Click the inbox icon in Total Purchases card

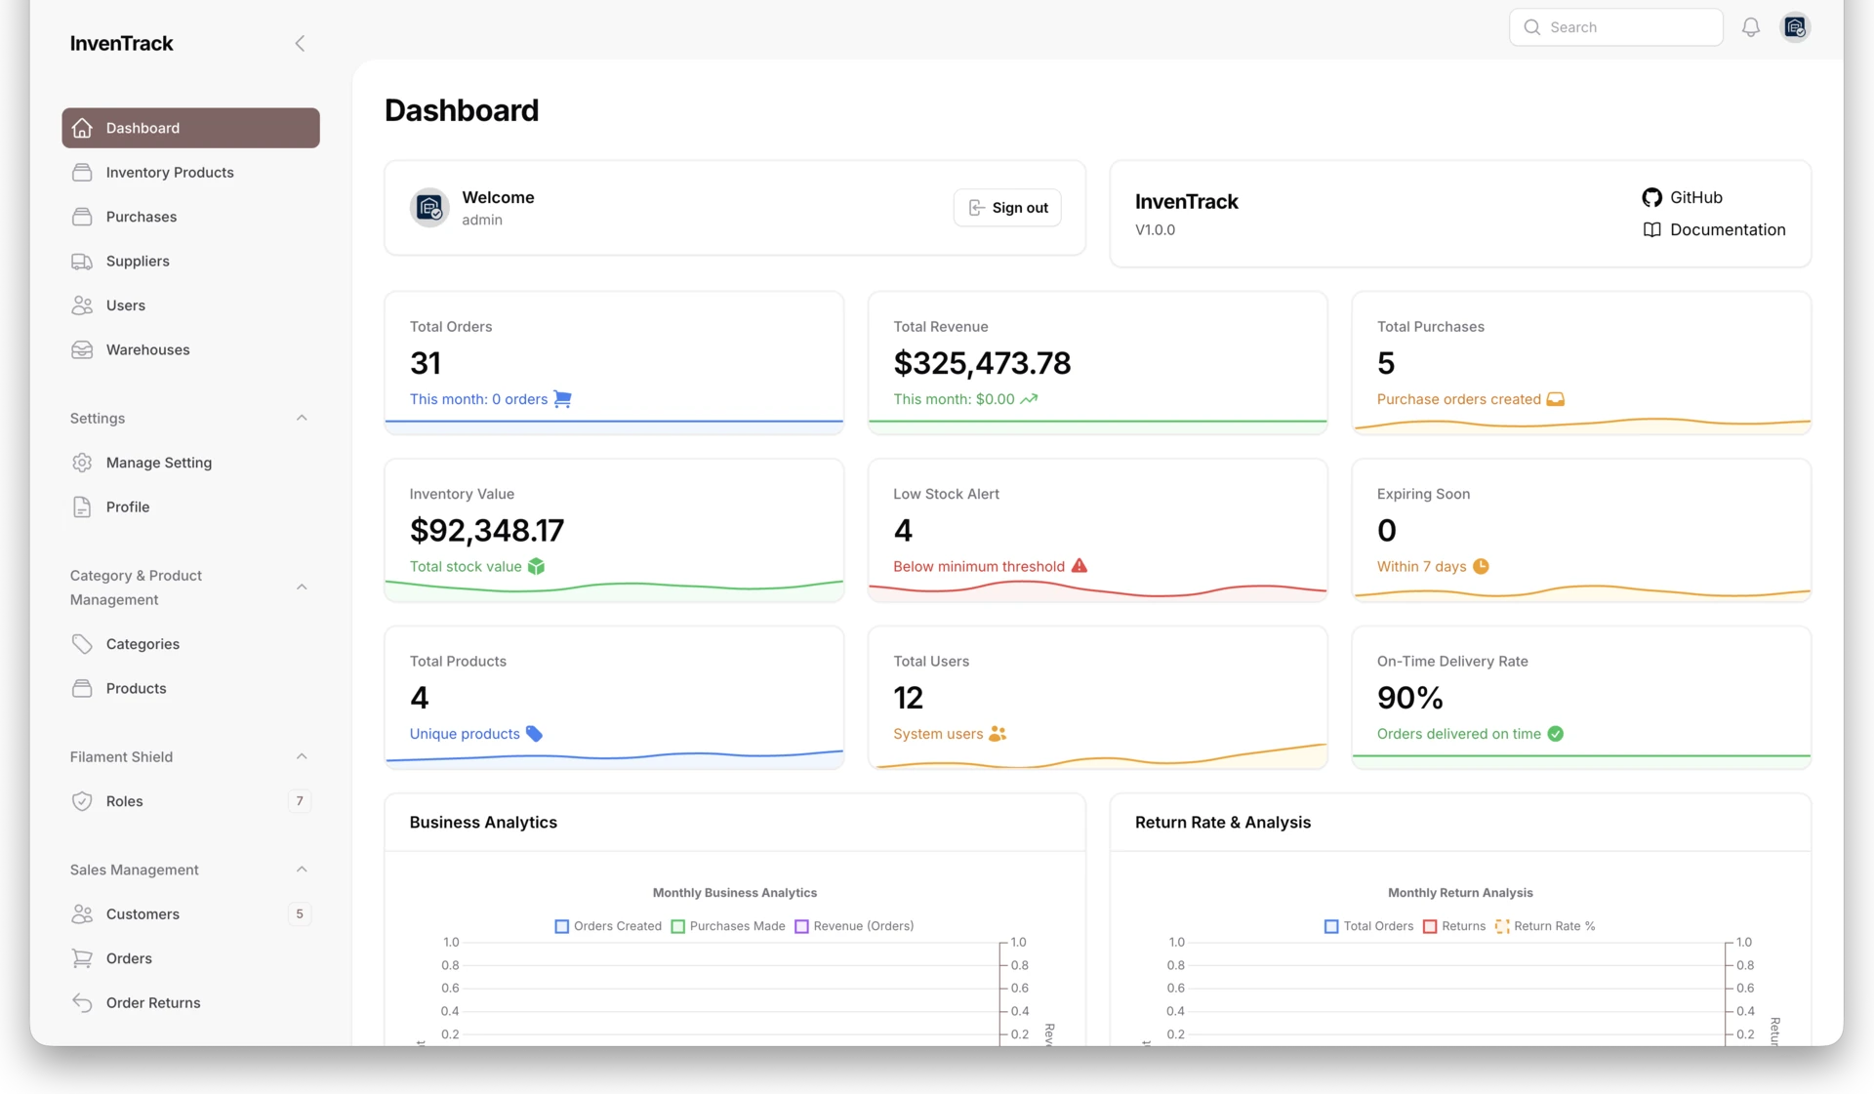pos(1556,399)
